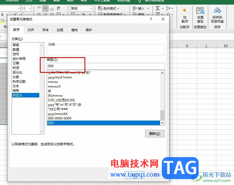Open the font name dropdown arrow
234x185 pixels.
click(x=18, y=9)
